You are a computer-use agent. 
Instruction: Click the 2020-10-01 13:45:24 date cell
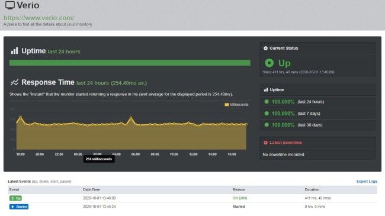click(100, 207)
